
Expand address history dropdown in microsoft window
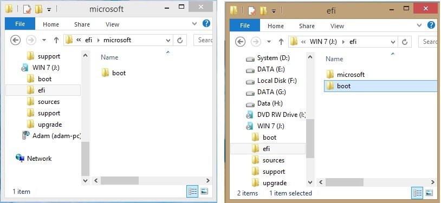pyautogui.click(x=168, y=40)
